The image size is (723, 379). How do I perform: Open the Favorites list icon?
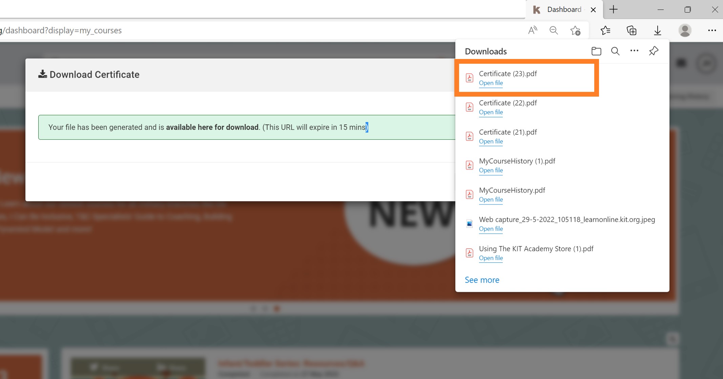click(x=605, y=31)
